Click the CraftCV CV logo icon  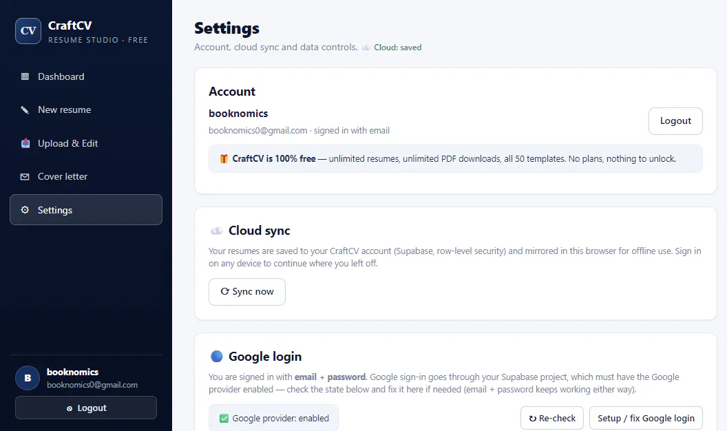28,31
